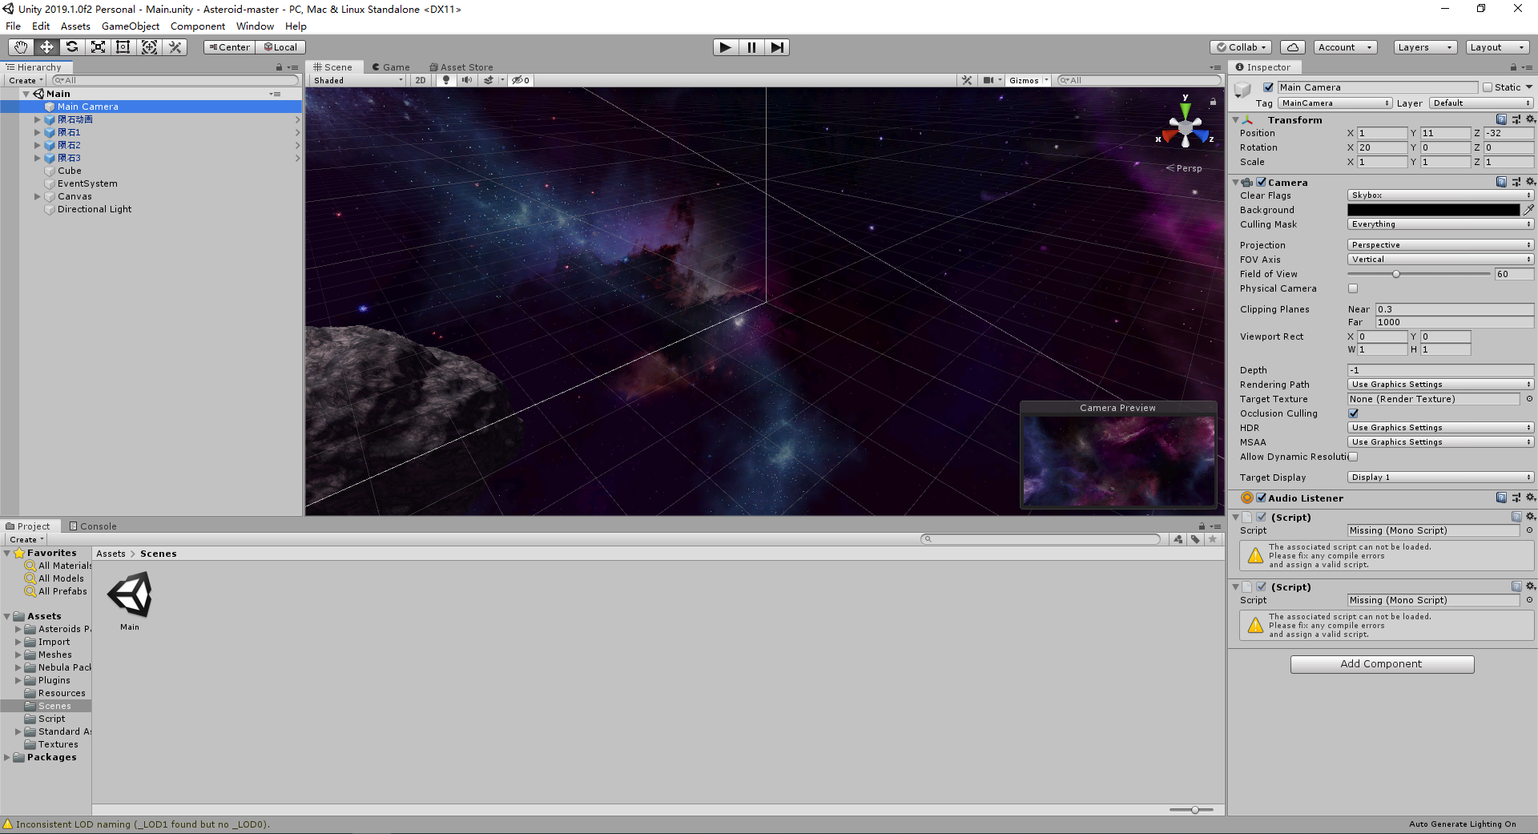Click the Add Component button
This screenshot has width=1538, height=834.
[1382, 664]
